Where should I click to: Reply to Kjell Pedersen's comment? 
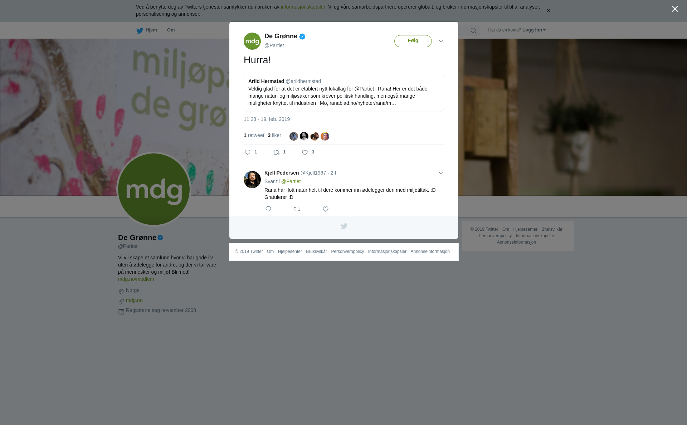pyautogui.click(x=268, y=209)
